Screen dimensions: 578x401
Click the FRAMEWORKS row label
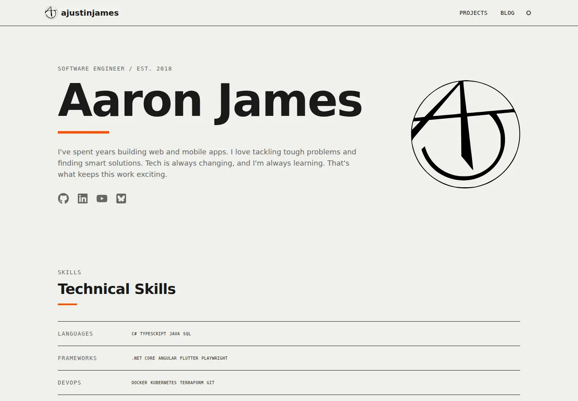(x=77, y=358)
